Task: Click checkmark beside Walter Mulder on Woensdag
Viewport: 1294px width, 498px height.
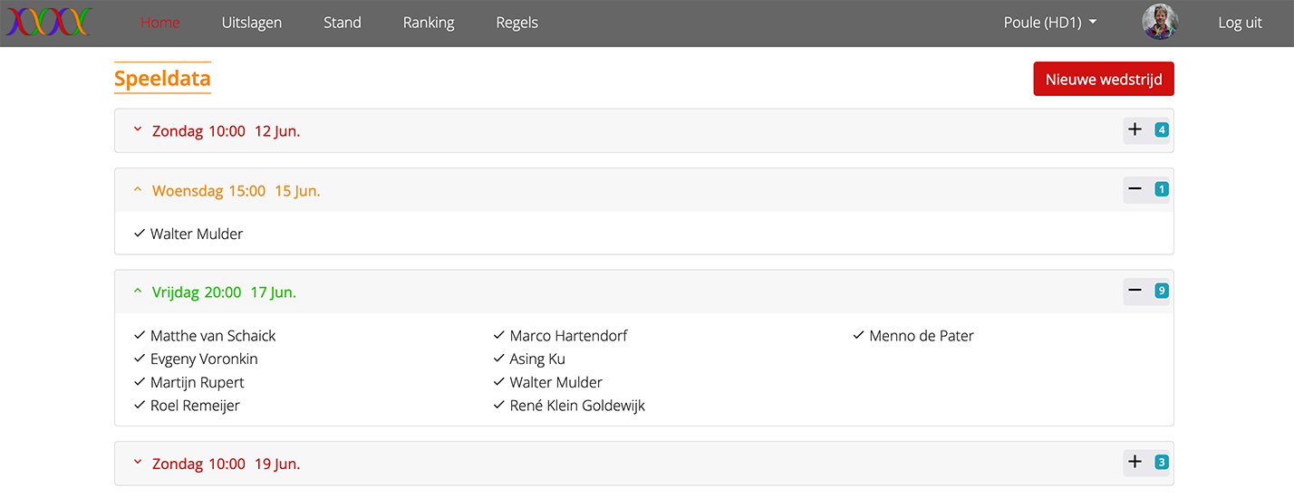Action: point(140,234)
